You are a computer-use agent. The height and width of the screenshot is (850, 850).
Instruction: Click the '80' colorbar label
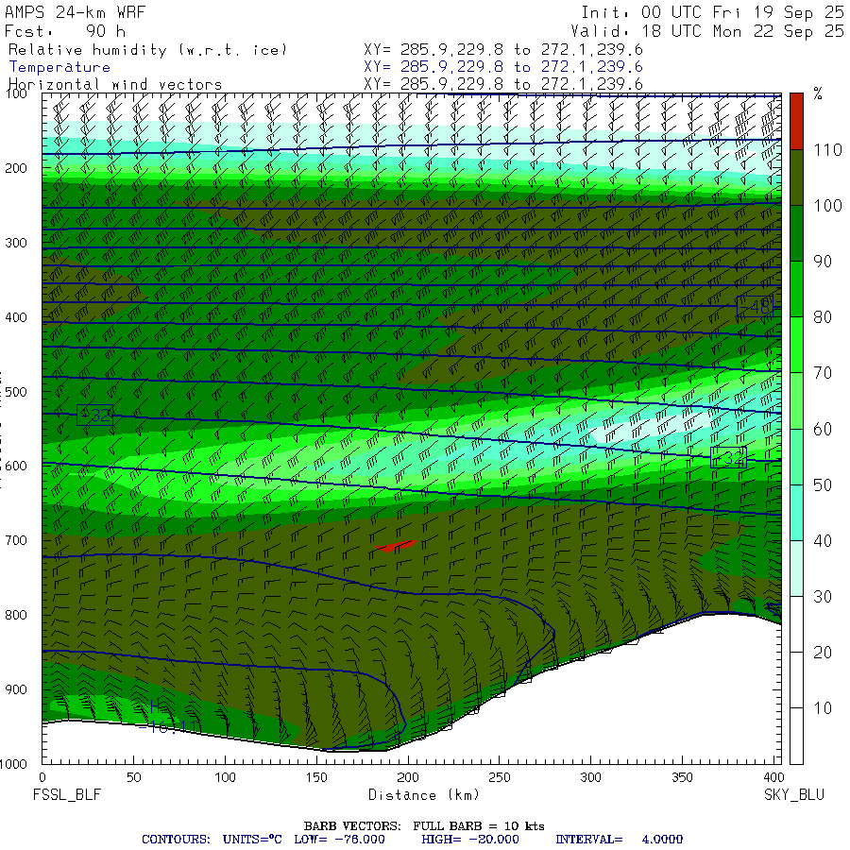(823, 317)
